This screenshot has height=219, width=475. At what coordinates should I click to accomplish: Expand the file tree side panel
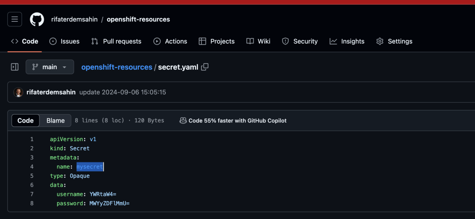pyautogui.click(x=14, y=67)
